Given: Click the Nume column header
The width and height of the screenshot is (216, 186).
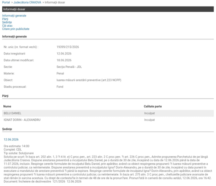Looking at the screenshot, I should click(7, 106).
